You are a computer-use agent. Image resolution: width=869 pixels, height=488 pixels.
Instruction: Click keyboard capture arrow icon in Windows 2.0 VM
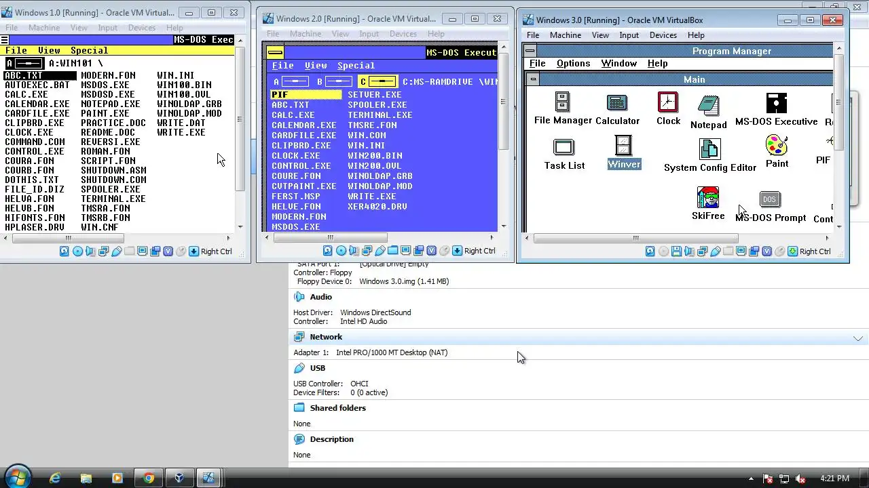tap(458, 251)
